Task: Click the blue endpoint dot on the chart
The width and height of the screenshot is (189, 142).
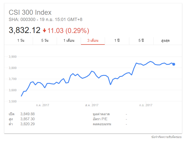Action: 174,64
